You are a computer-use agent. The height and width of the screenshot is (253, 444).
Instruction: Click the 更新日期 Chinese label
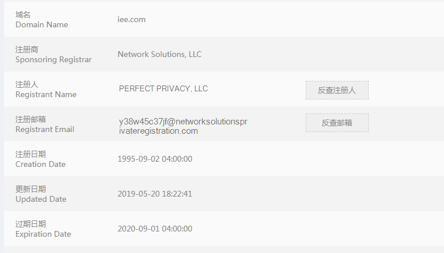pyautogui.click(x=30, y=189)
